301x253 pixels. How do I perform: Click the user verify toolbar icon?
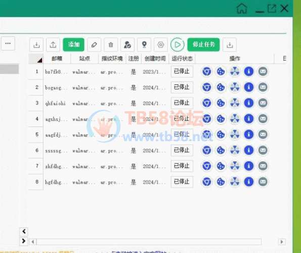tap(127, 45)
